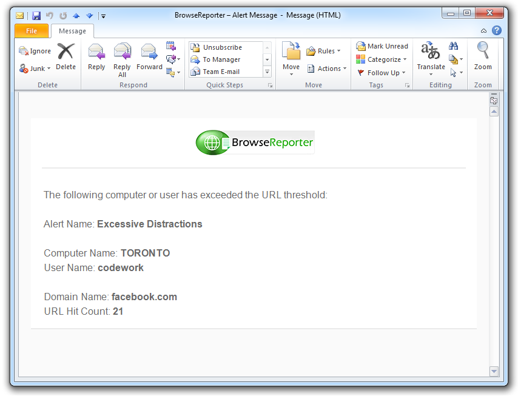Image resolution: width=518 pixels, height=396 pixels.
Task: Open Outlook Help question mark
Action: (x=497, y=30)
